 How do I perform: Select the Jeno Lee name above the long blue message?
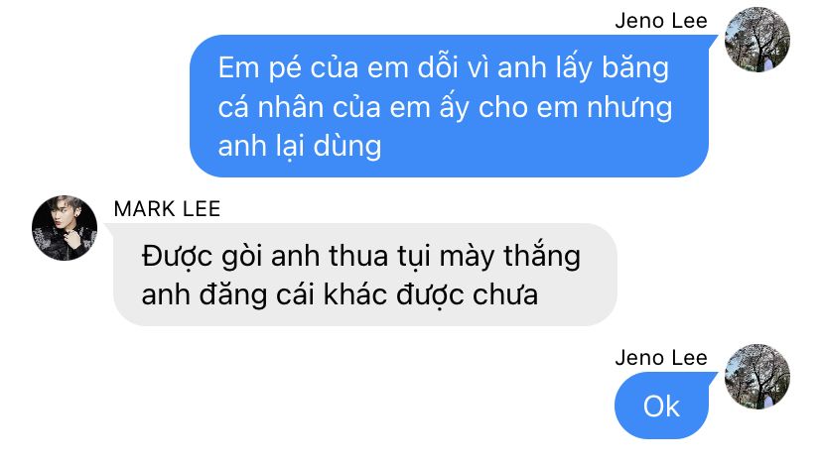point(661,21)
